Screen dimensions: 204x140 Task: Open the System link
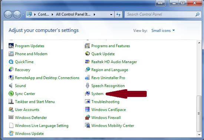coord(97,94)
